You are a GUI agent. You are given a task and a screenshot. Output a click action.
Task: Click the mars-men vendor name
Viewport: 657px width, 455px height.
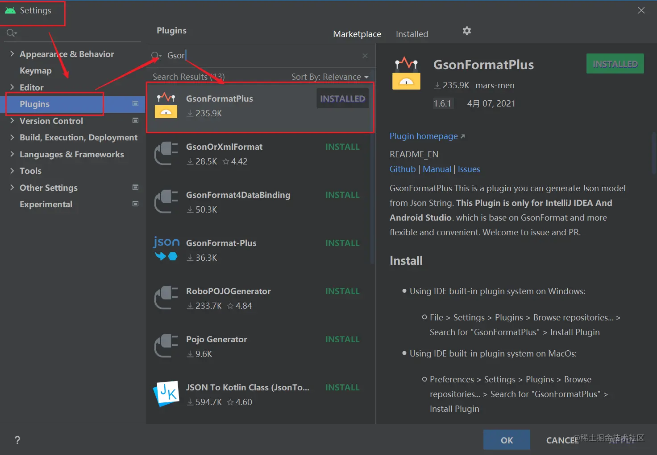[495, 85]
